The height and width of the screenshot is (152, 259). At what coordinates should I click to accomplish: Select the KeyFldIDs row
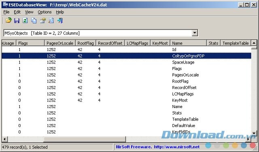click(127, 132)
